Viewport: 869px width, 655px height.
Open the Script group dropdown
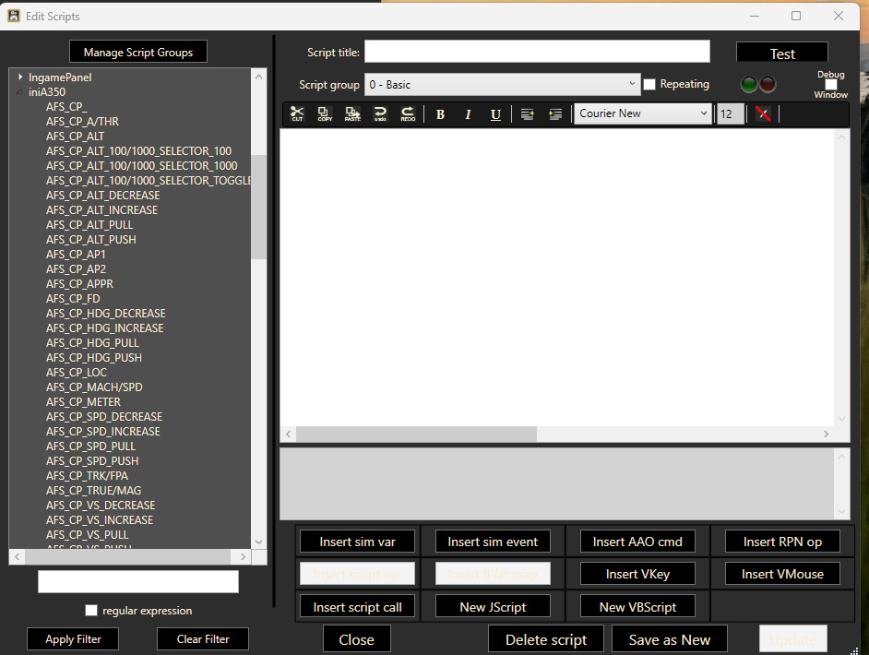point(634,84)
